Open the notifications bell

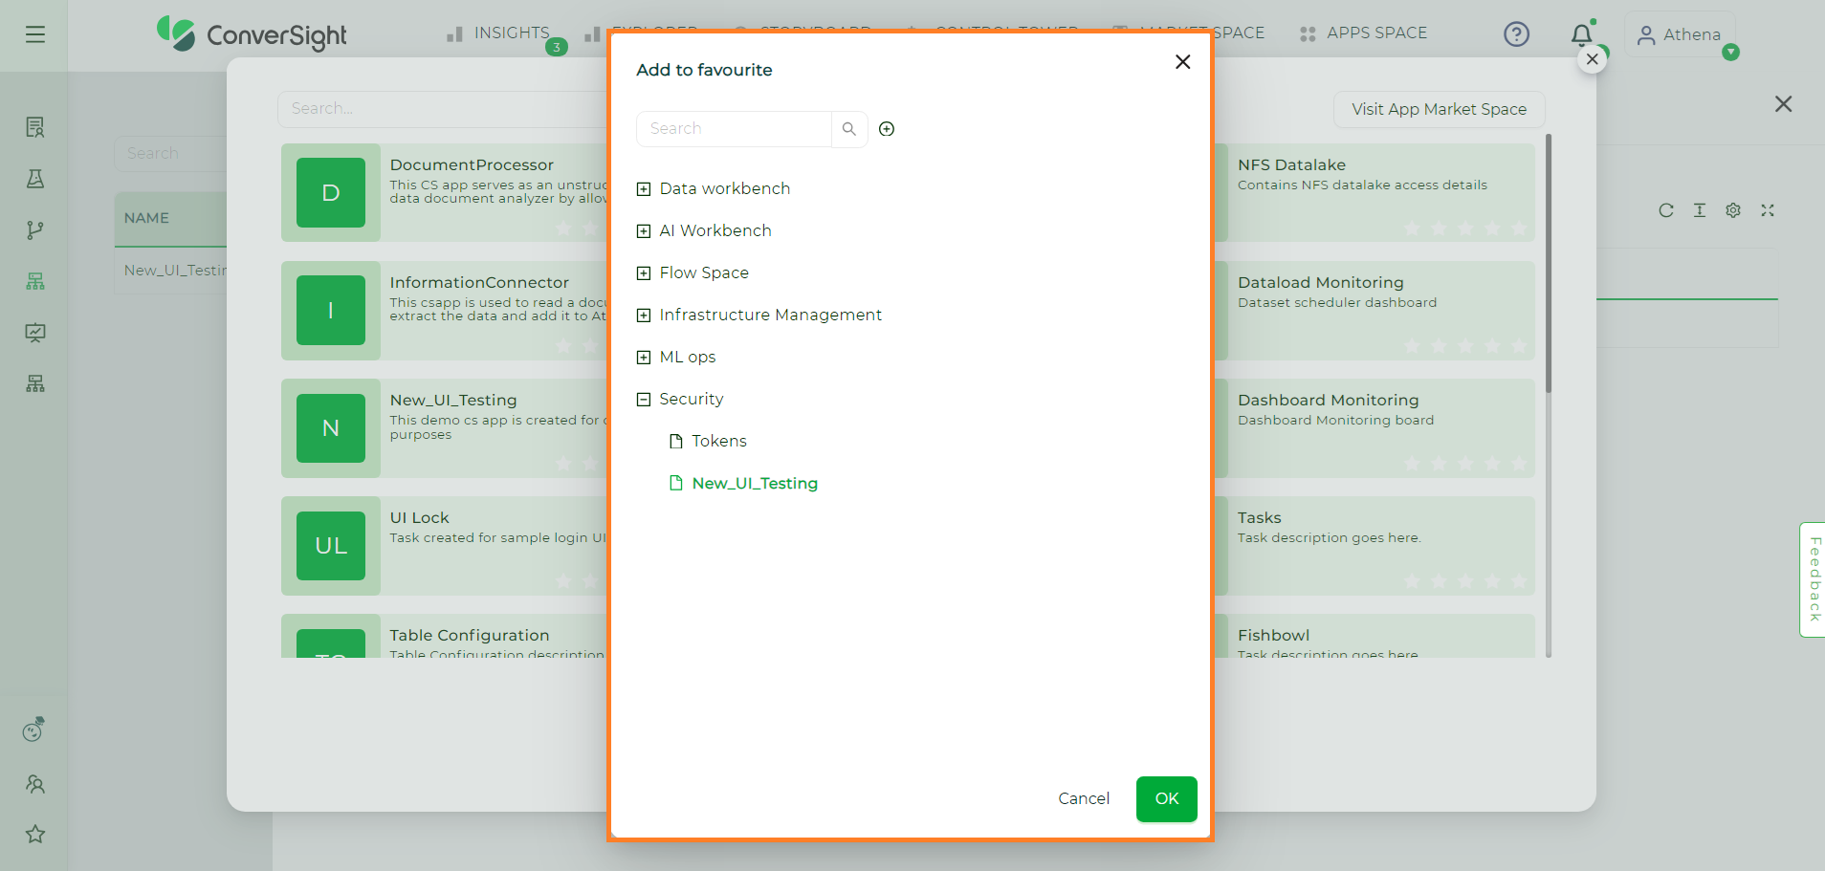[x=1582, y=34]
